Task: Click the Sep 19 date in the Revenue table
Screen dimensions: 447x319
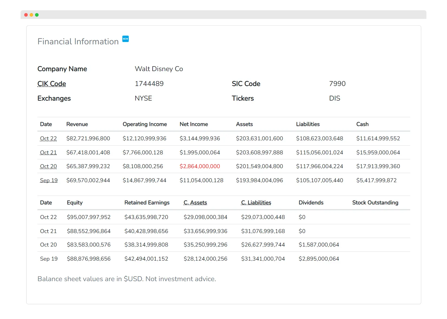Action: (49, 180)
